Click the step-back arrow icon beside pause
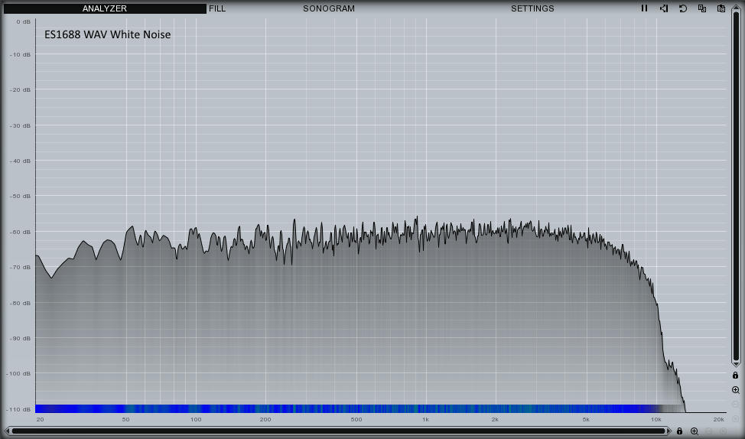Image resolution: width=745 pixels, height=439 pixels. (664, 8)
